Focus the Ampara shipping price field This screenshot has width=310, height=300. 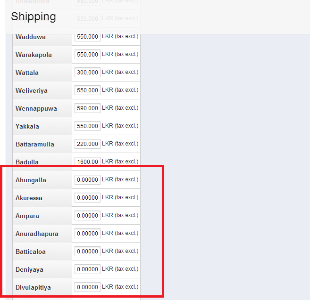[x=87, y=216]
